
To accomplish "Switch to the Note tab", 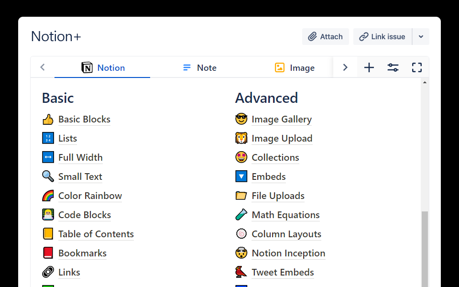I will click(x=200, y=68).
